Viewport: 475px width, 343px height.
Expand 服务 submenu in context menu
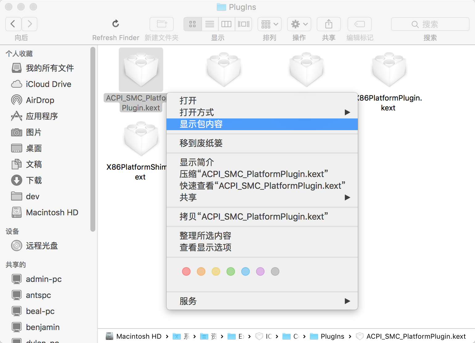(262, 301)
